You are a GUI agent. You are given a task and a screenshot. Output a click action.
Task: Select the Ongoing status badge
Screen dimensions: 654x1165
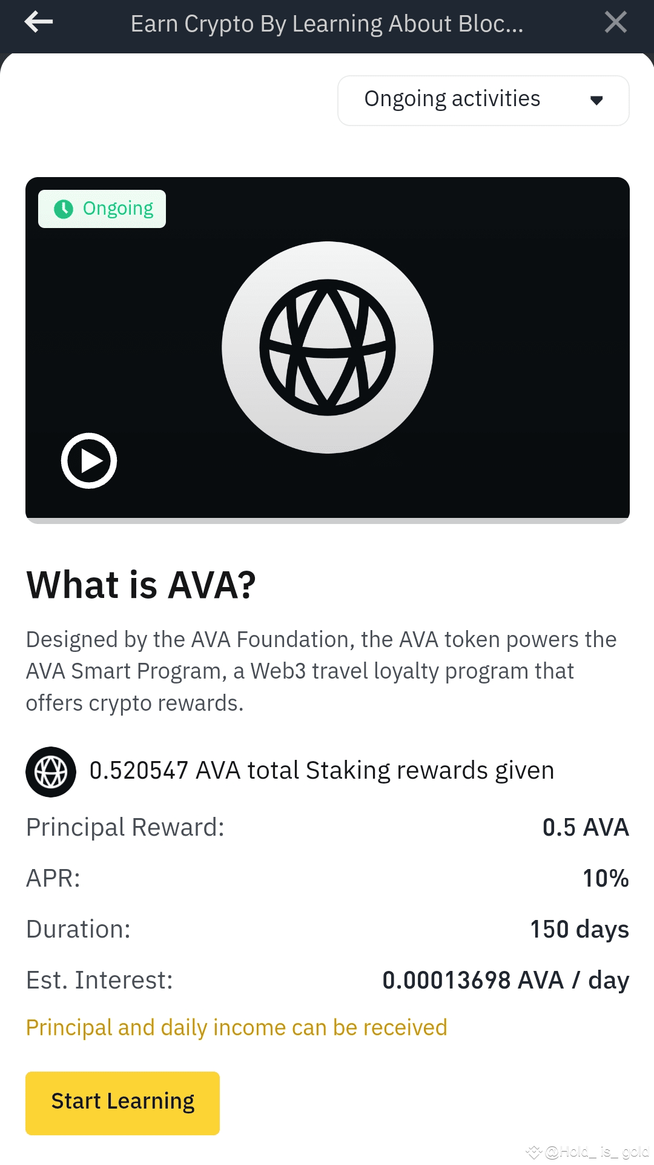click(101, 208)
